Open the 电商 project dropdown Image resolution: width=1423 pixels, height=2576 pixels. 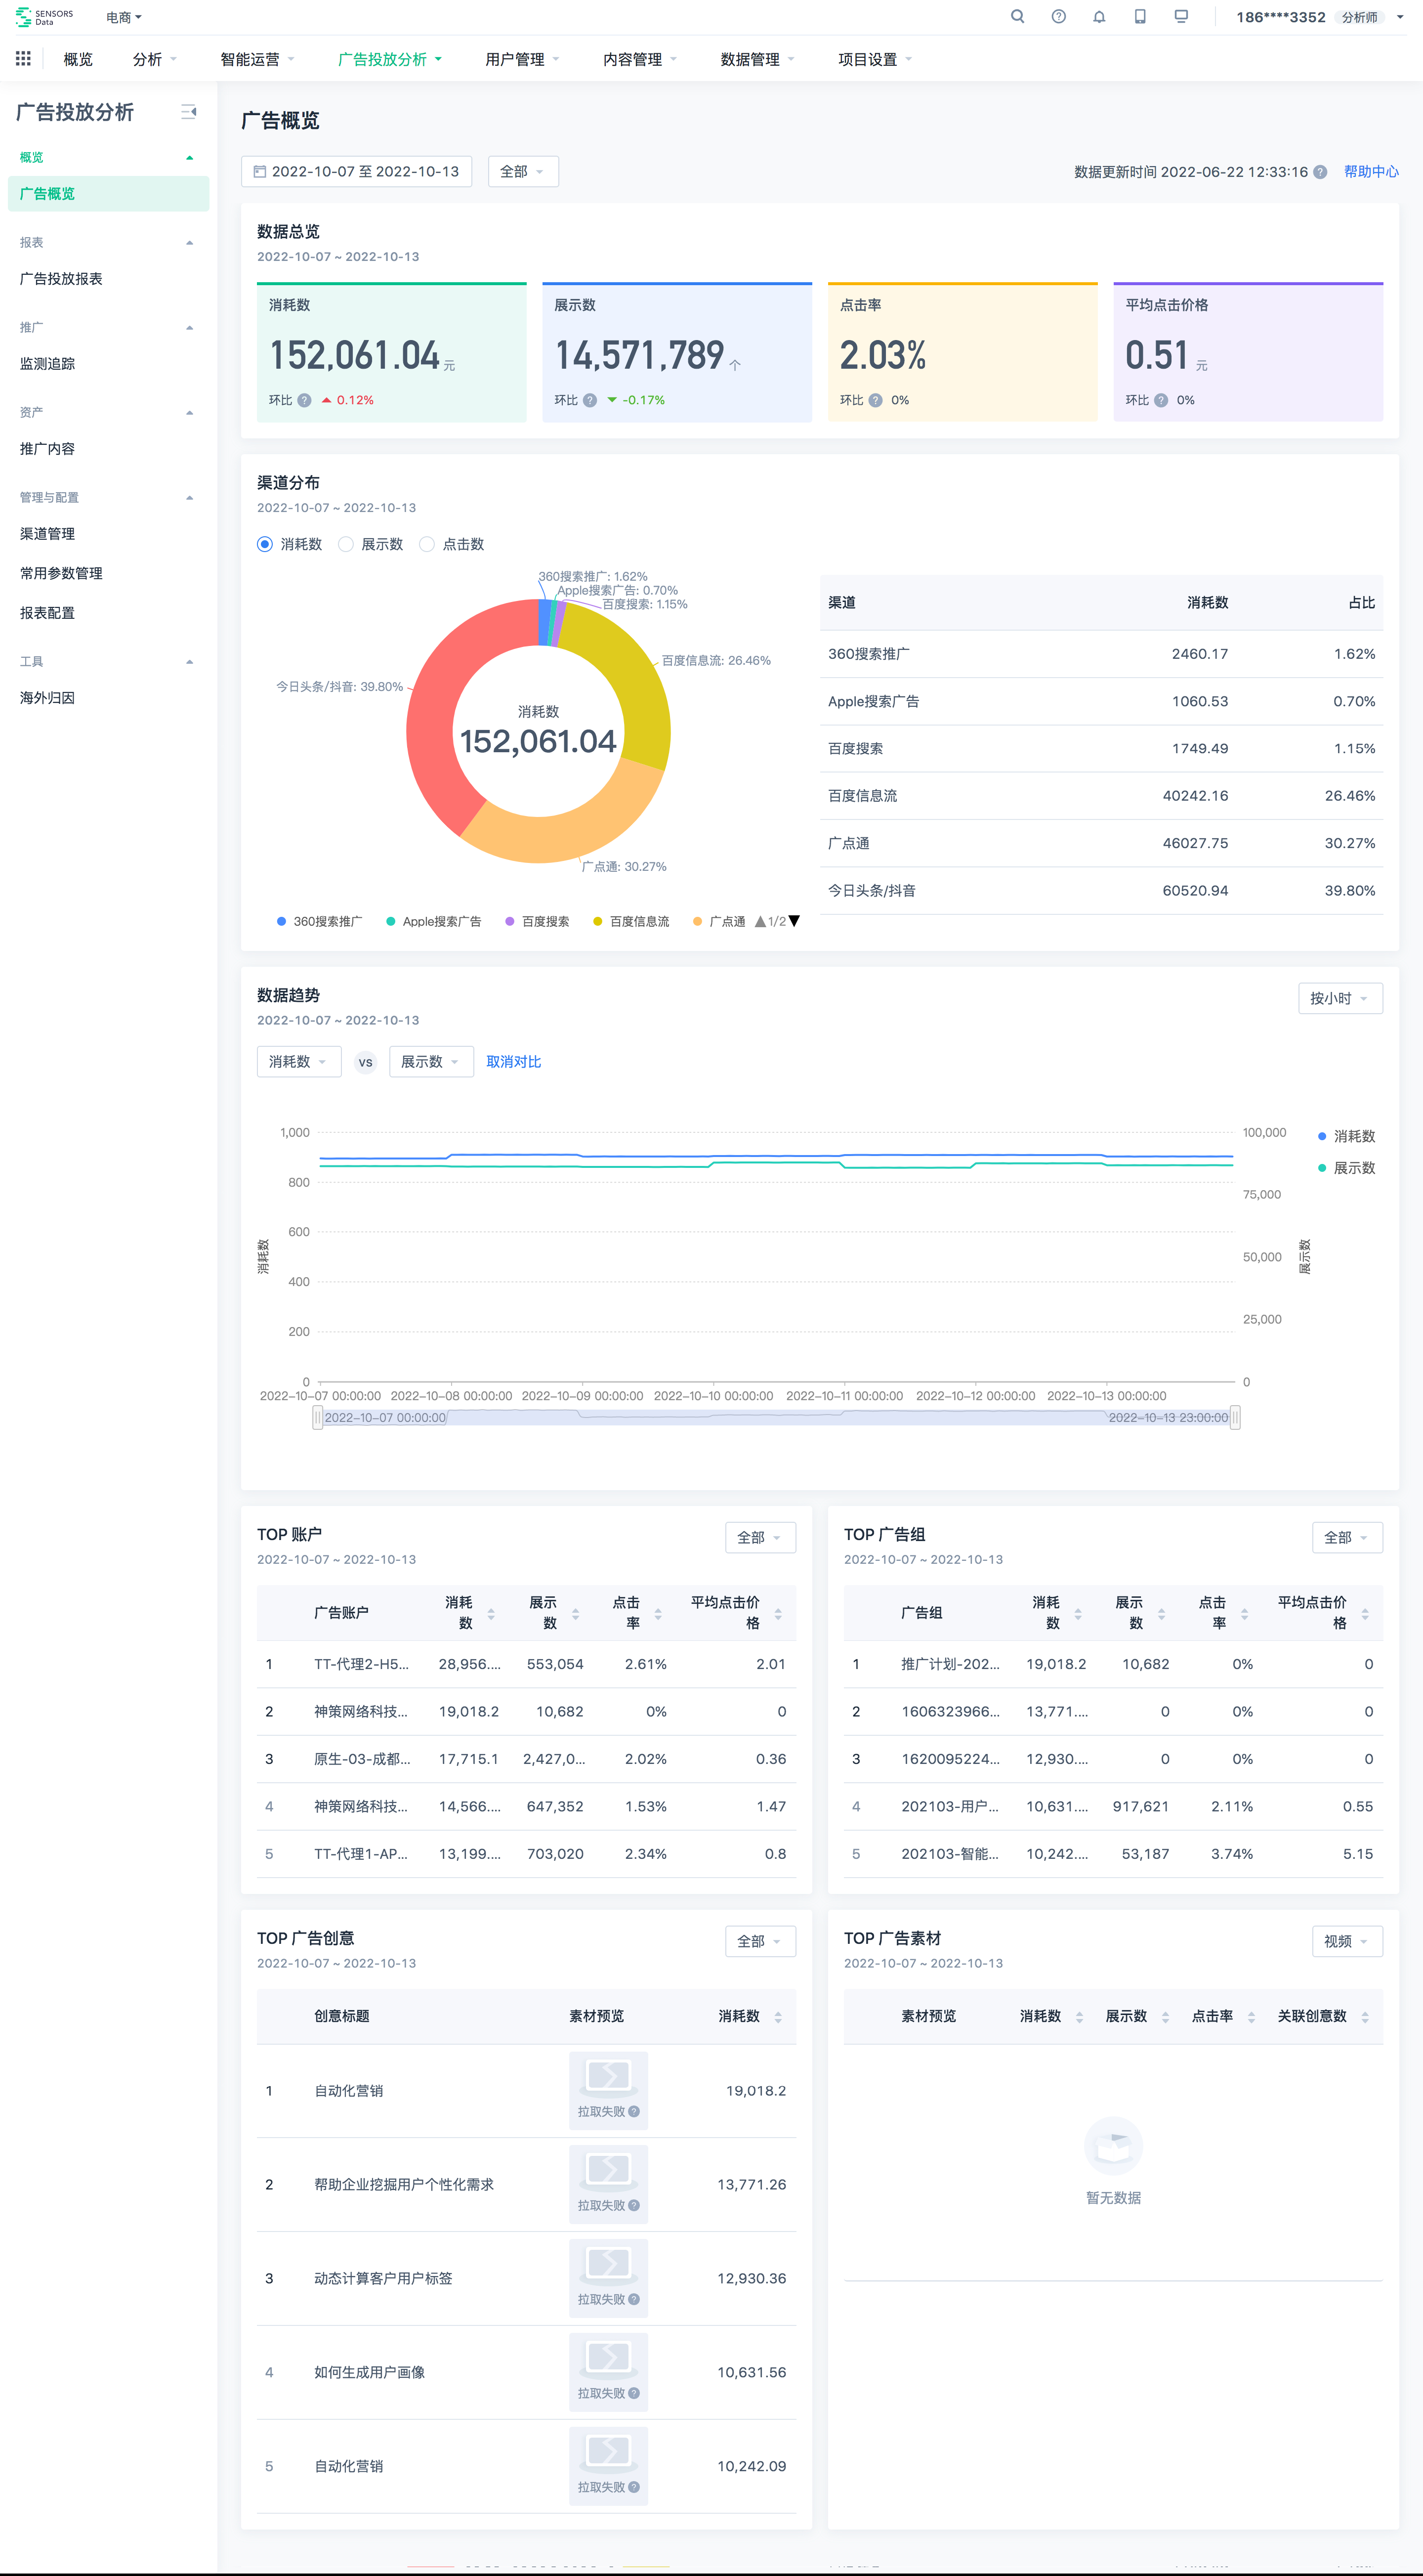(x=124, y=17)
